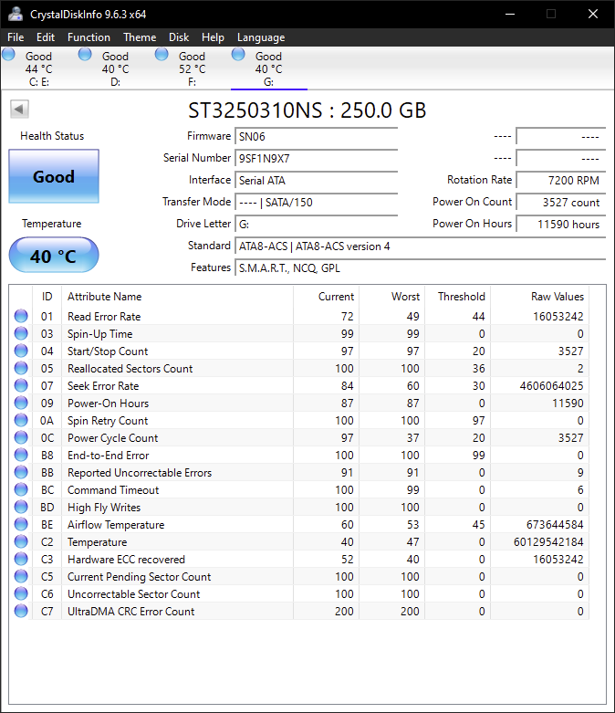
Task: Click the status icon for Power Cycle Count
Action: (21, 437)
